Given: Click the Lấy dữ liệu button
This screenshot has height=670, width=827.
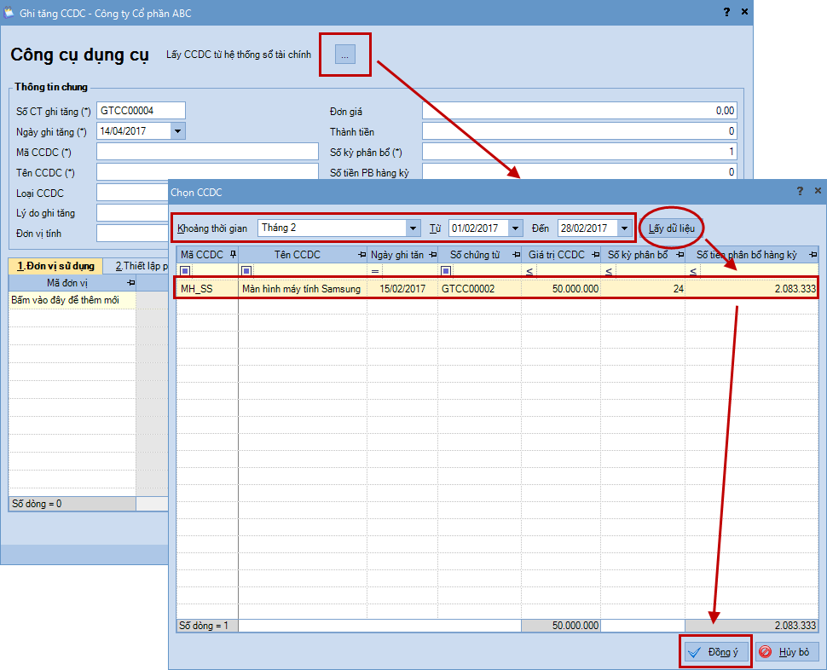Looking at the screenshot, I should pos(672,228).
